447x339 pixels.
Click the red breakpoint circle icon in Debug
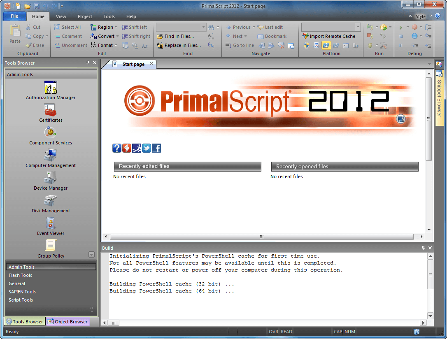coord(414,27)
